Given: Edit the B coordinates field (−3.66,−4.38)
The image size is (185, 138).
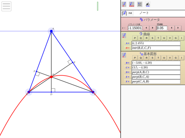Looking at the screenshot, I should (x=156, y=63).
